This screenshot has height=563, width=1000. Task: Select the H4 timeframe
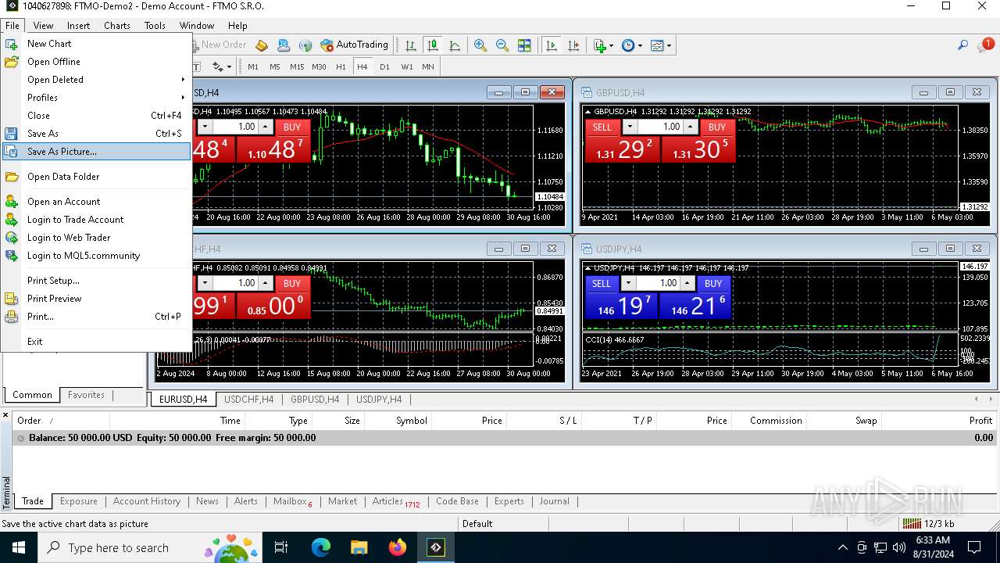pyautogui.click(x=362, y=67)
